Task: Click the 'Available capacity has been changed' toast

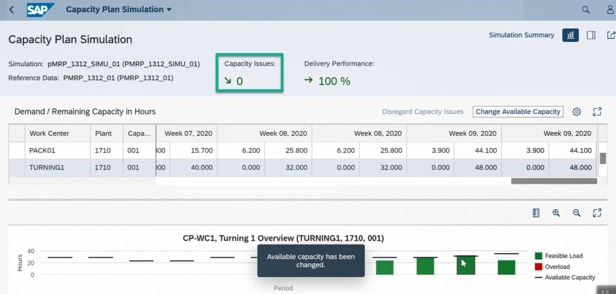Action: coord(311,261)
